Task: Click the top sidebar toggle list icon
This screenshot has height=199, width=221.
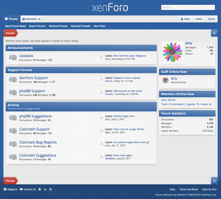Action: (x=214, y=33)
